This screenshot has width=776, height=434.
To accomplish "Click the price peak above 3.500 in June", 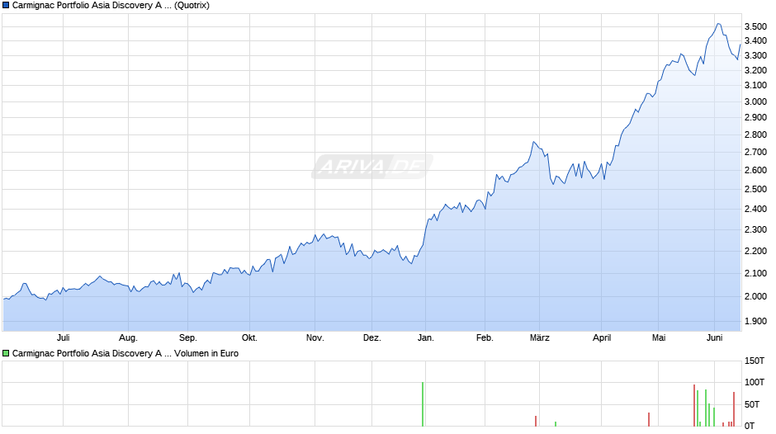I will click(x=718, y=24).
